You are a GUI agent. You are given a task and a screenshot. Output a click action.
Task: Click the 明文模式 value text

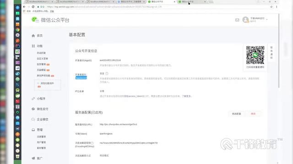click(x=104, y=155)
